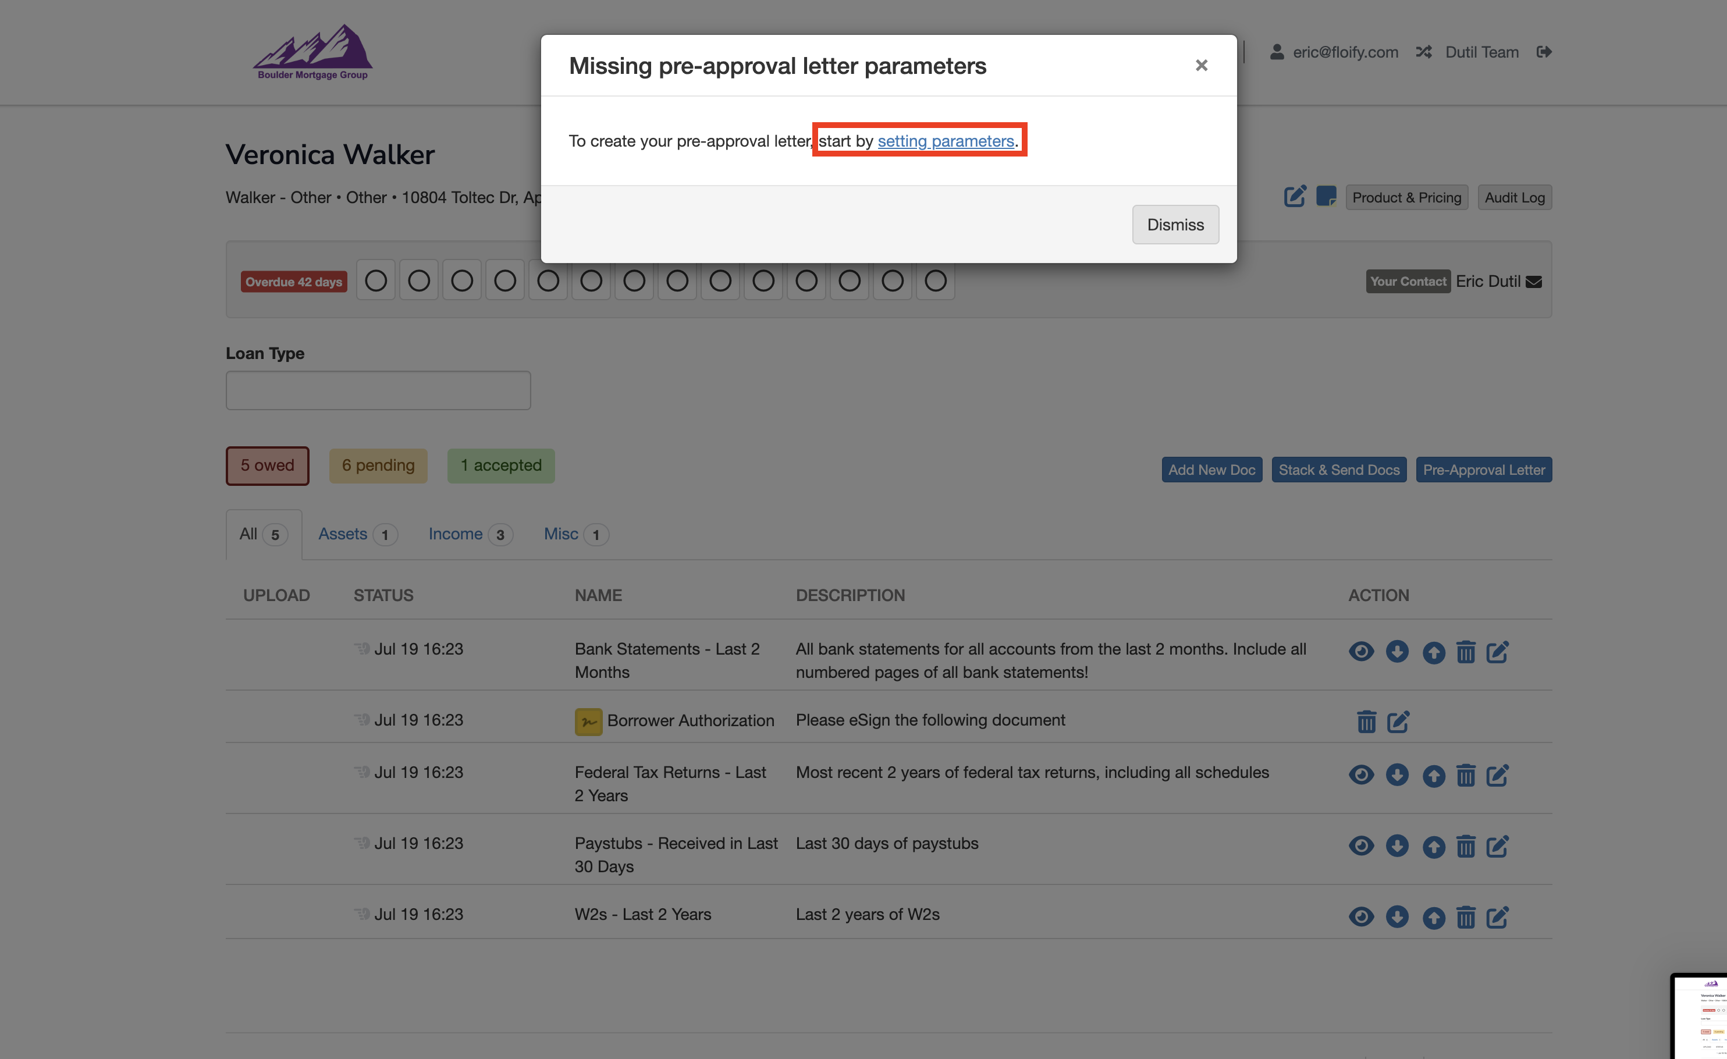
Task: Dismiss the missing parameters dialog
Action: coord(1175,224)
